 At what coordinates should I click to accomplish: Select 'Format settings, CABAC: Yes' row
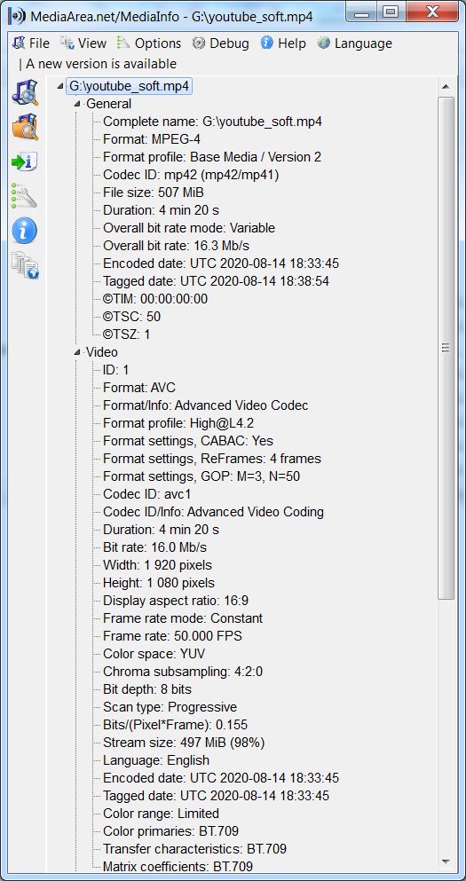(188, 441)
